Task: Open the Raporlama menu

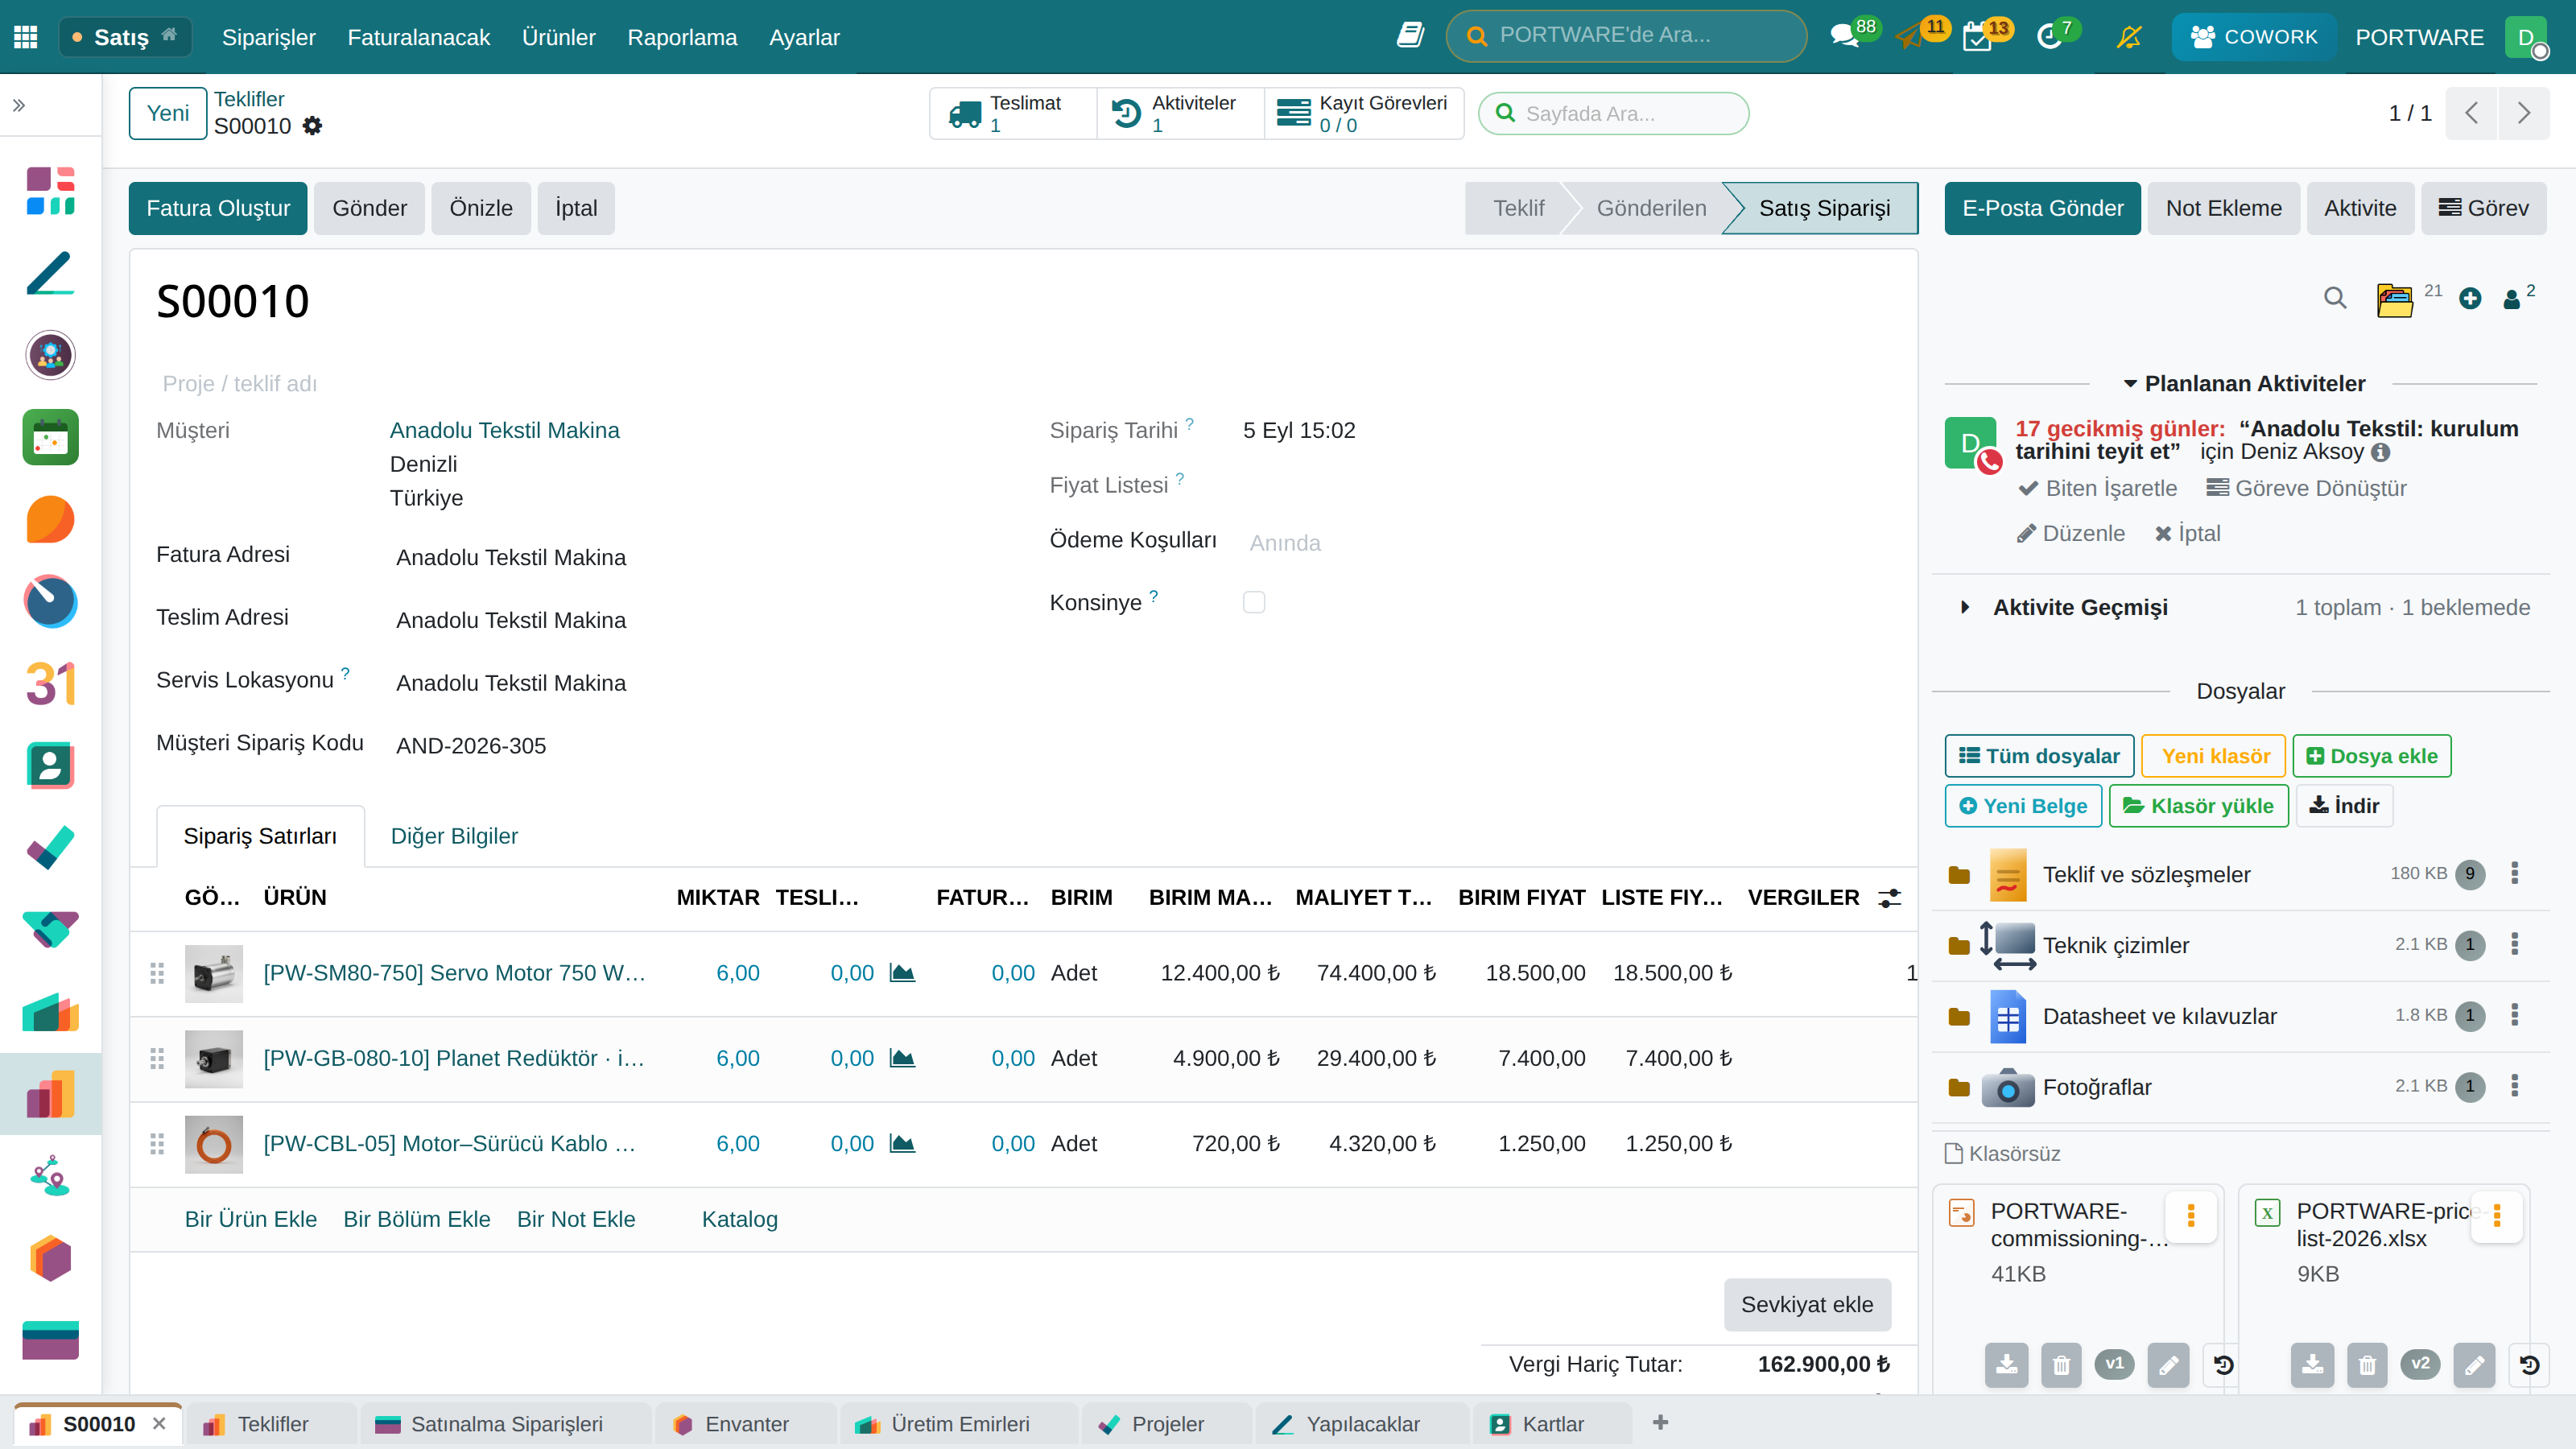Action: click(682, 37)
